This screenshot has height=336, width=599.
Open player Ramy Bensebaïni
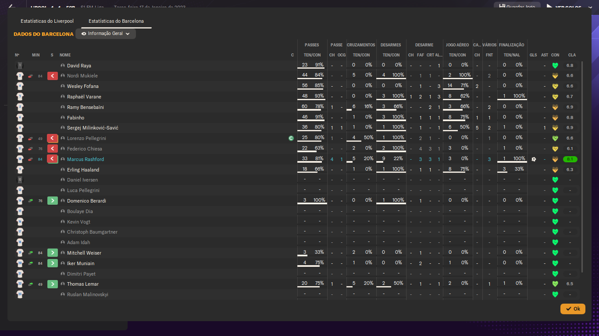pos(86,107)
